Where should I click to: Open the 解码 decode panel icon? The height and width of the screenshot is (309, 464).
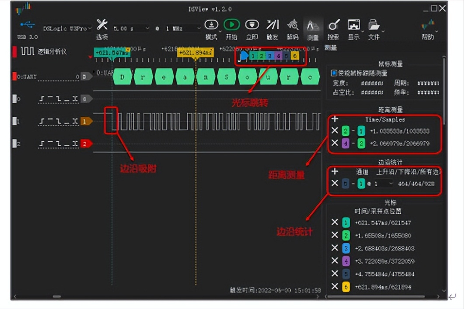pyautogui.click(x=292, y=25)
